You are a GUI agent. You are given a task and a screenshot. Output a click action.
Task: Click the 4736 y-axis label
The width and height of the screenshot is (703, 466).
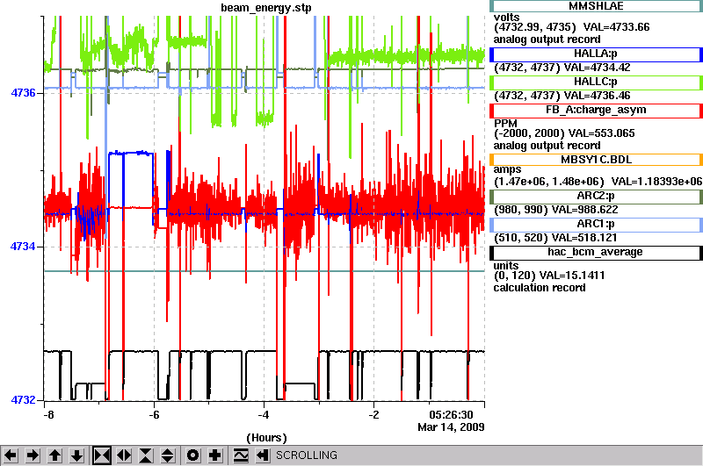coord(23,93)
